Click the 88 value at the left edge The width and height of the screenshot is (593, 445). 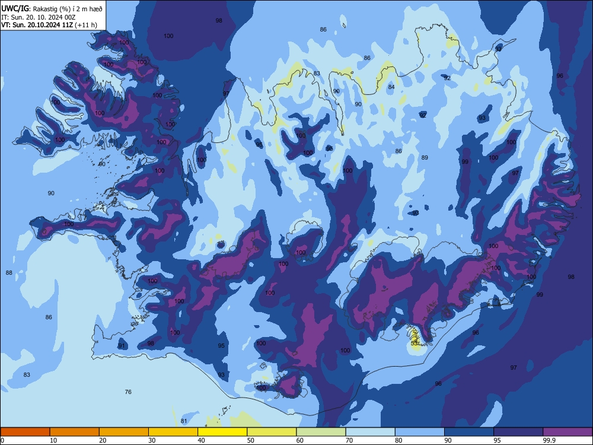[x=9, y=272]
